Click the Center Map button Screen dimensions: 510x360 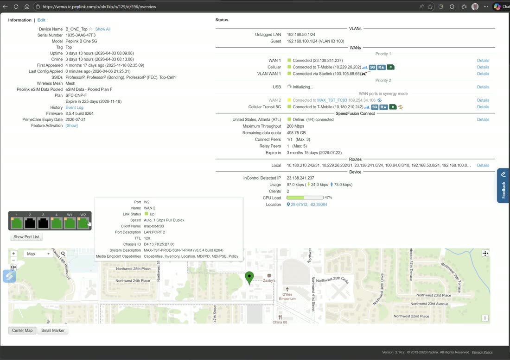(x=22, y=330)
